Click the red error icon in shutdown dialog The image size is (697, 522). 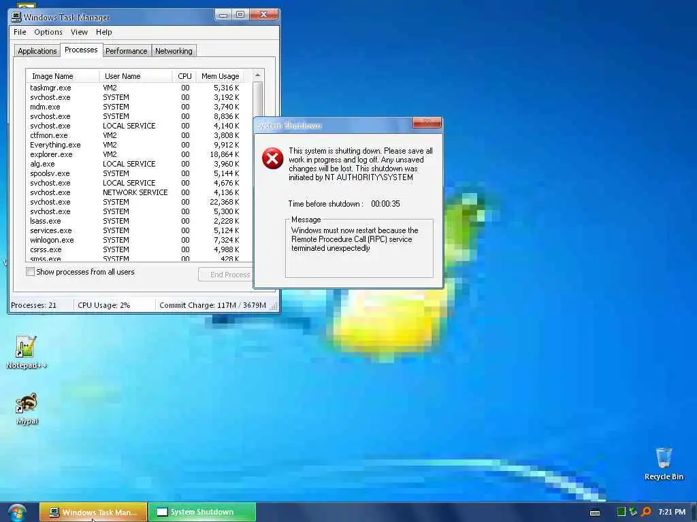272,158
